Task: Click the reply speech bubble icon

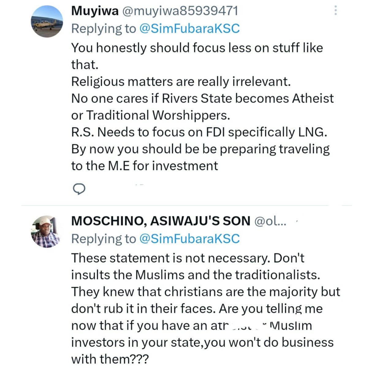Action: pyautogui.click(x=79, y=189)
